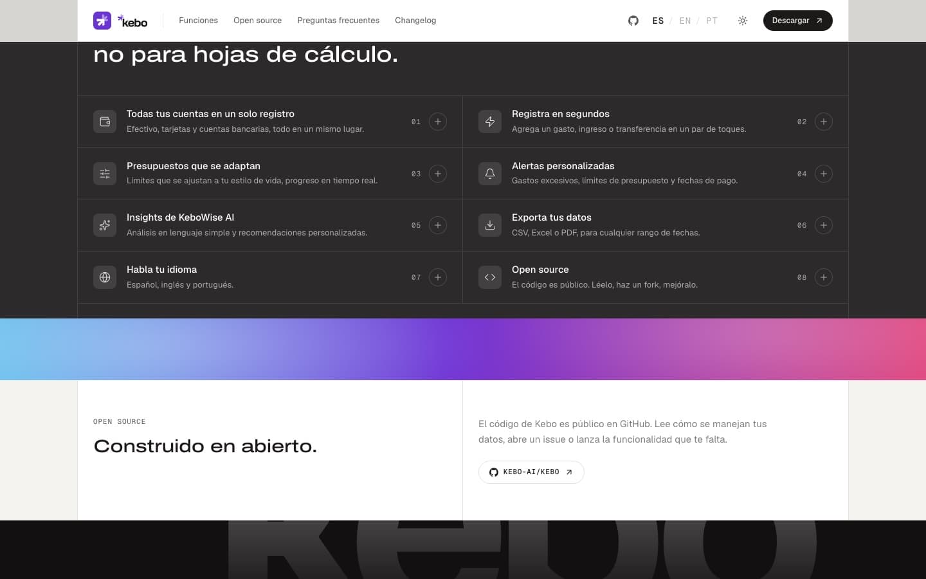The image size is (926, 579).
Task: Navigate to Preguntas frecuentes
Action: pyautogui.click(x=338, y=21)
